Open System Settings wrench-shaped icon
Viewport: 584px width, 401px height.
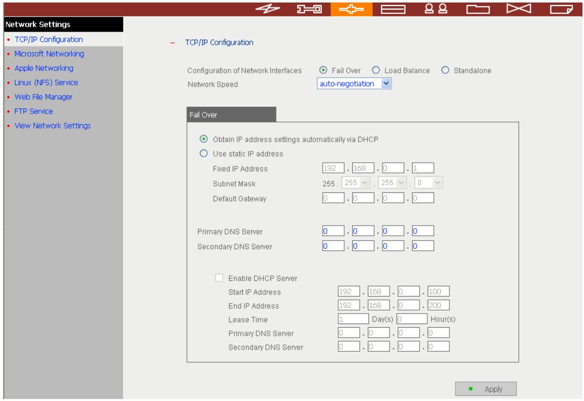point(309,9)
